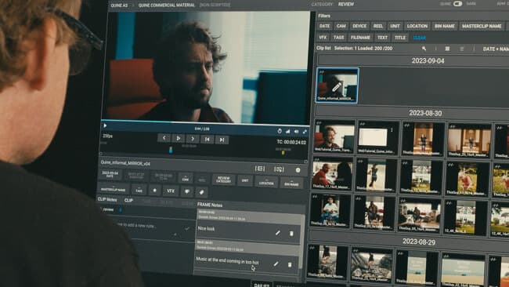Click the yellow marker on the timeline
509x287 pixels.
point(283,152)
